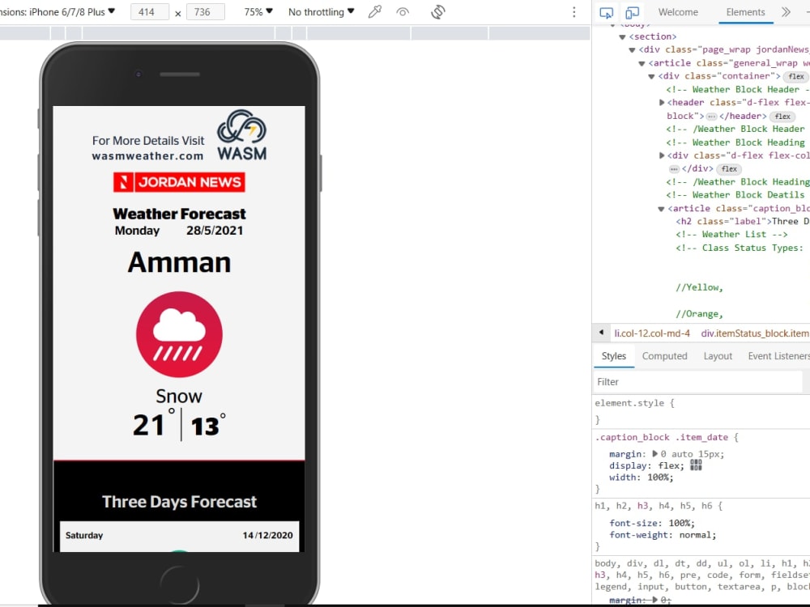The width and height of the screenshot is (810, 607).
Task: Click the .caption_block .item_date selector
Action: [x=662, y=437]
